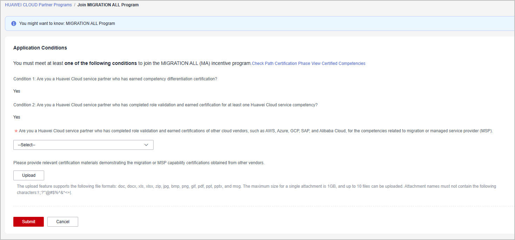The height and width of the screenshot is (240, 515).
Task: Click MIGRATION ALL Program text in banner
Action: tap(90, 24)
